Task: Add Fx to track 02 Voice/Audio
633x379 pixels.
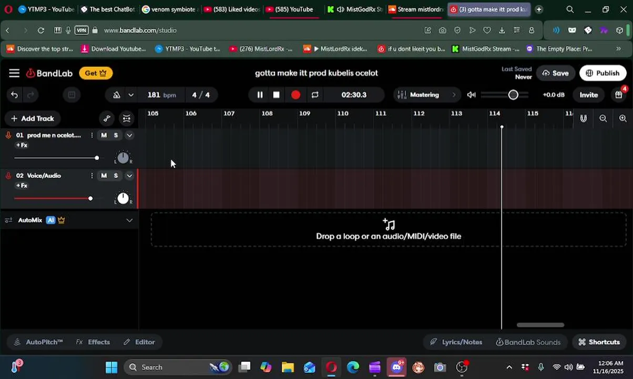Action: [x=22, y=186]
